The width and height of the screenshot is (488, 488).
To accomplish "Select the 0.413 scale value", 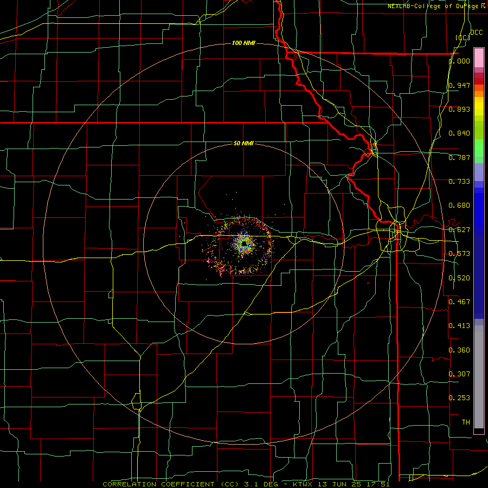I will pyautogui.click(x=459, y=326).
